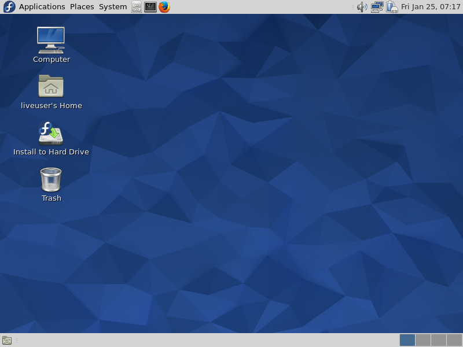
Task: Click the network connection tray icon
Action: pos(377,7)
